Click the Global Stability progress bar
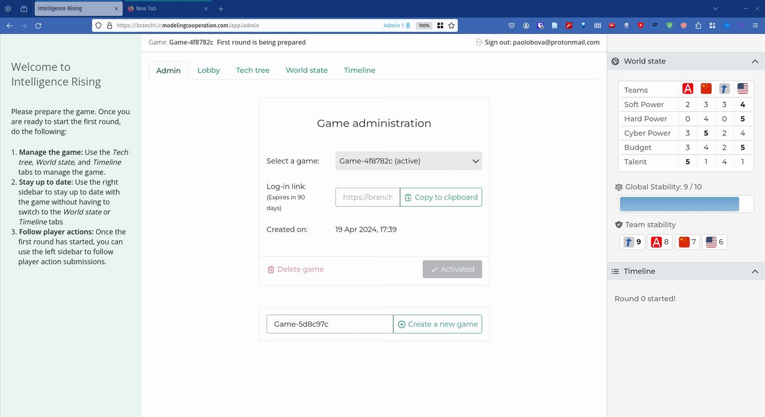765x417 pixels. coord(686,204)
